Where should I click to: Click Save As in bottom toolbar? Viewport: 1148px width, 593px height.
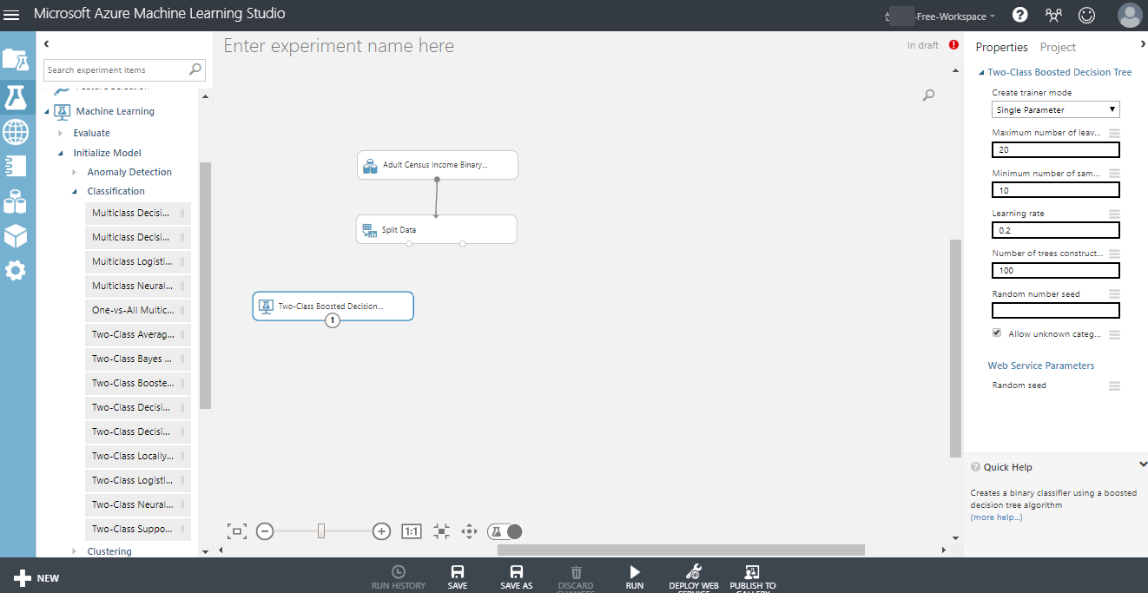(517, 577)
